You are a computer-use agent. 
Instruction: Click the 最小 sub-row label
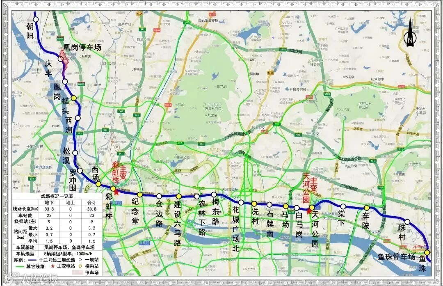(x=33, y=235)
